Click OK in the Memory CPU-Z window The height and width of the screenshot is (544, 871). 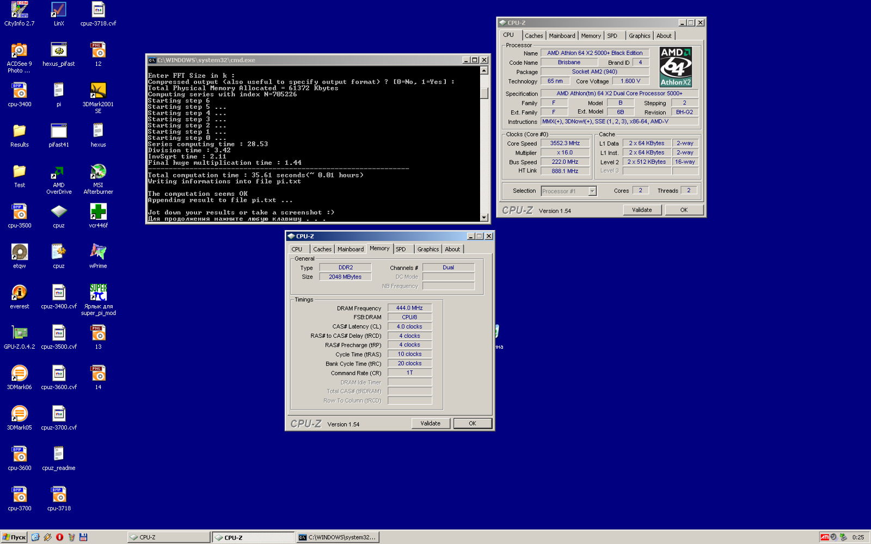pos(473,423)
